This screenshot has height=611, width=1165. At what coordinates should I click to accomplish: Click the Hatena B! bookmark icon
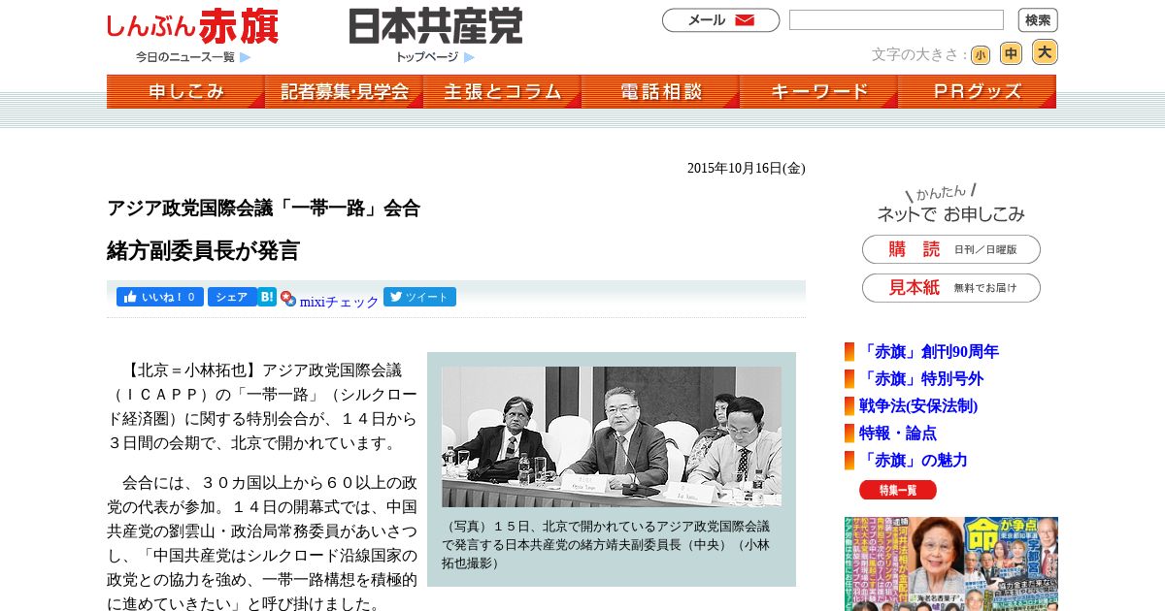(x=267, y=297)
